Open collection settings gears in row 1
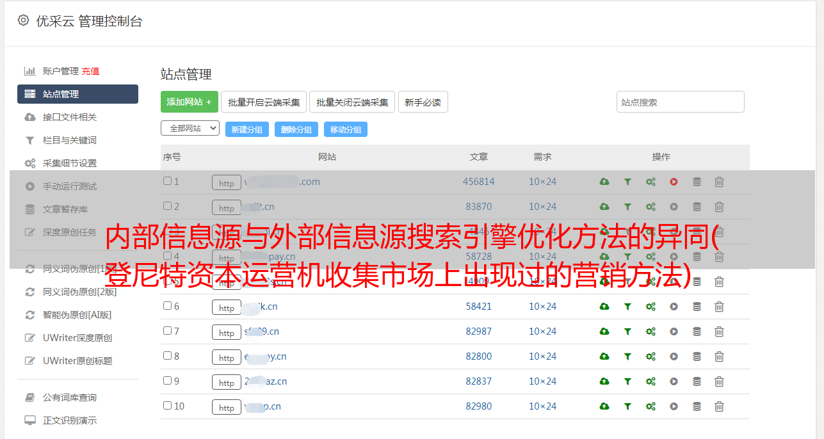Image resolution: width=824 pixels, height=439 pixels. [x=650, y=182]
